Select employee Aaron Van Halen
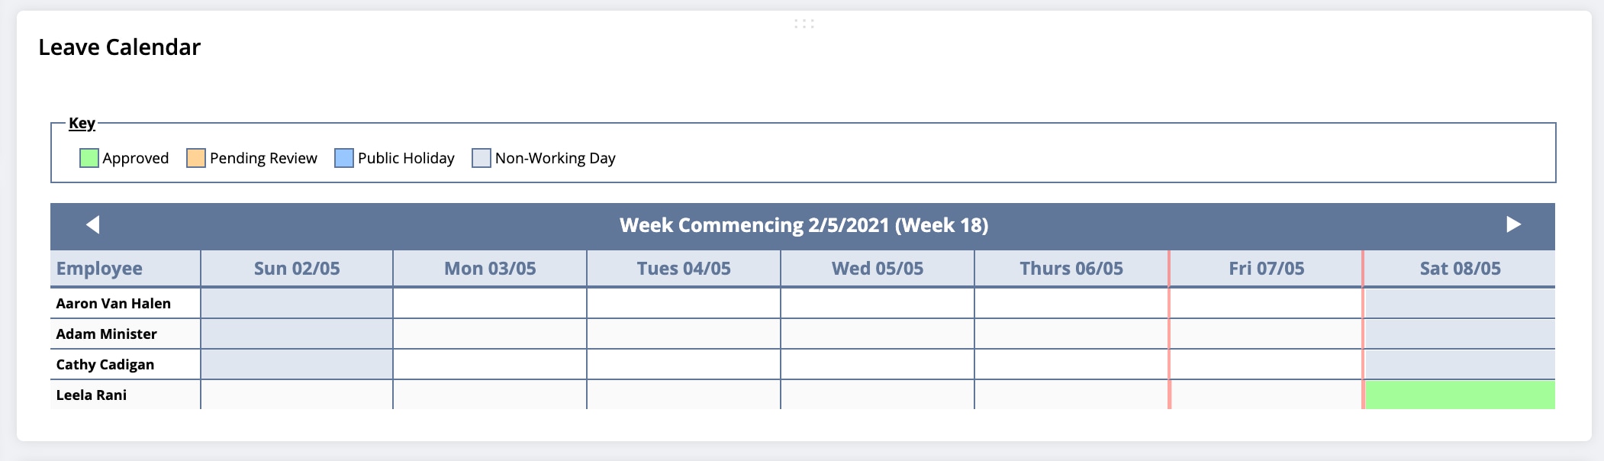The width and height of the screenshot is (1604, 461). [114, 303]
